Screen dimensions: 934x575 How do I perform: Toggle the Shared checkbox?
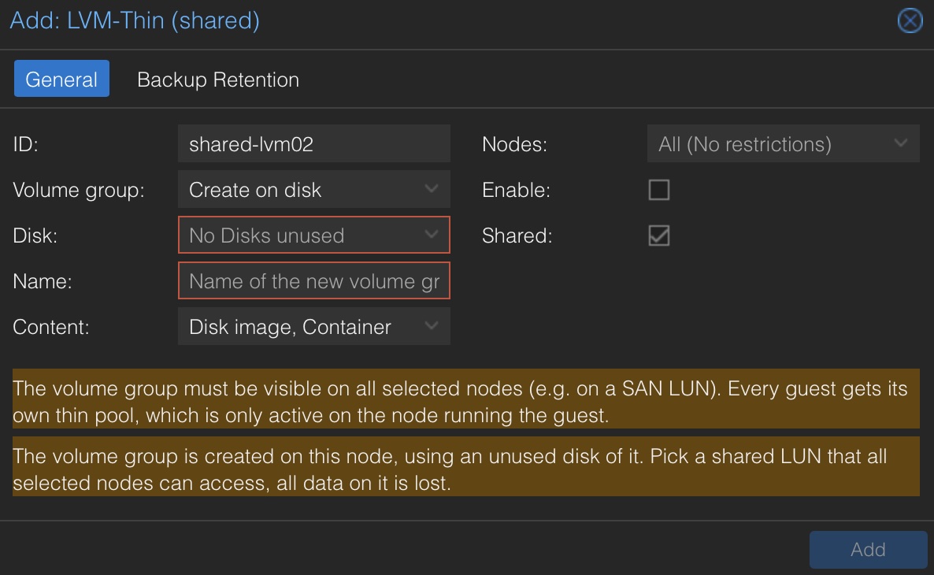pos(659,236)
